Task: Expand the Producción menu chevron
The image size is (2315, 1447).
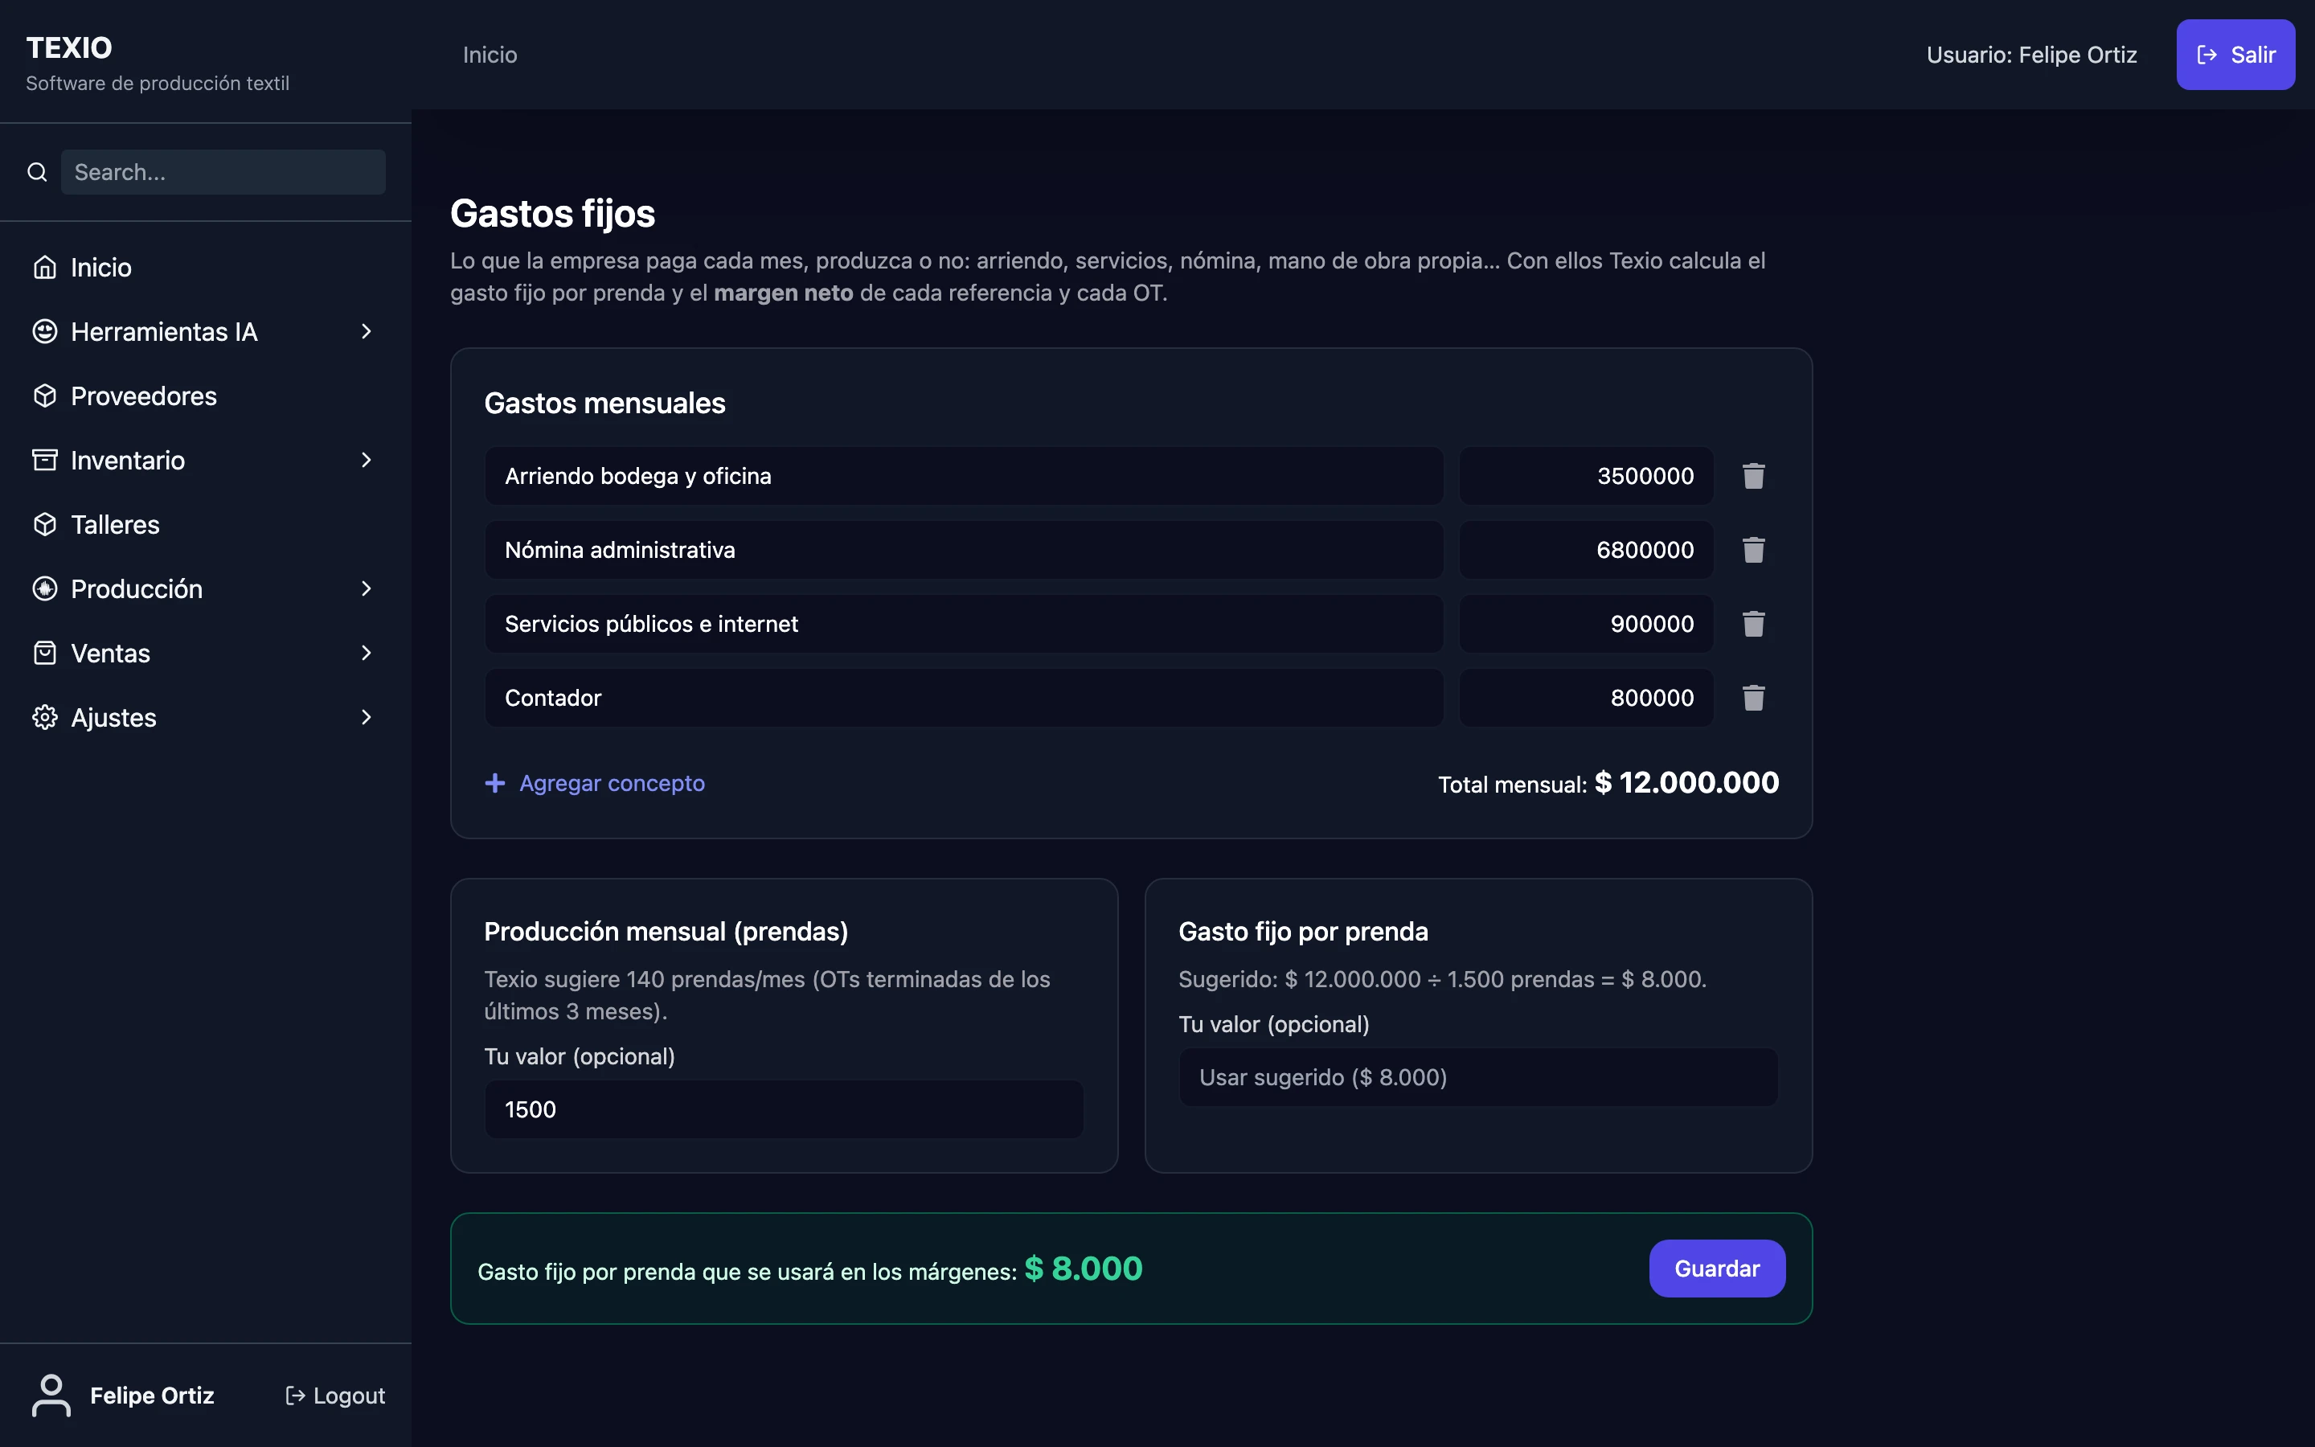Action: 366,588
